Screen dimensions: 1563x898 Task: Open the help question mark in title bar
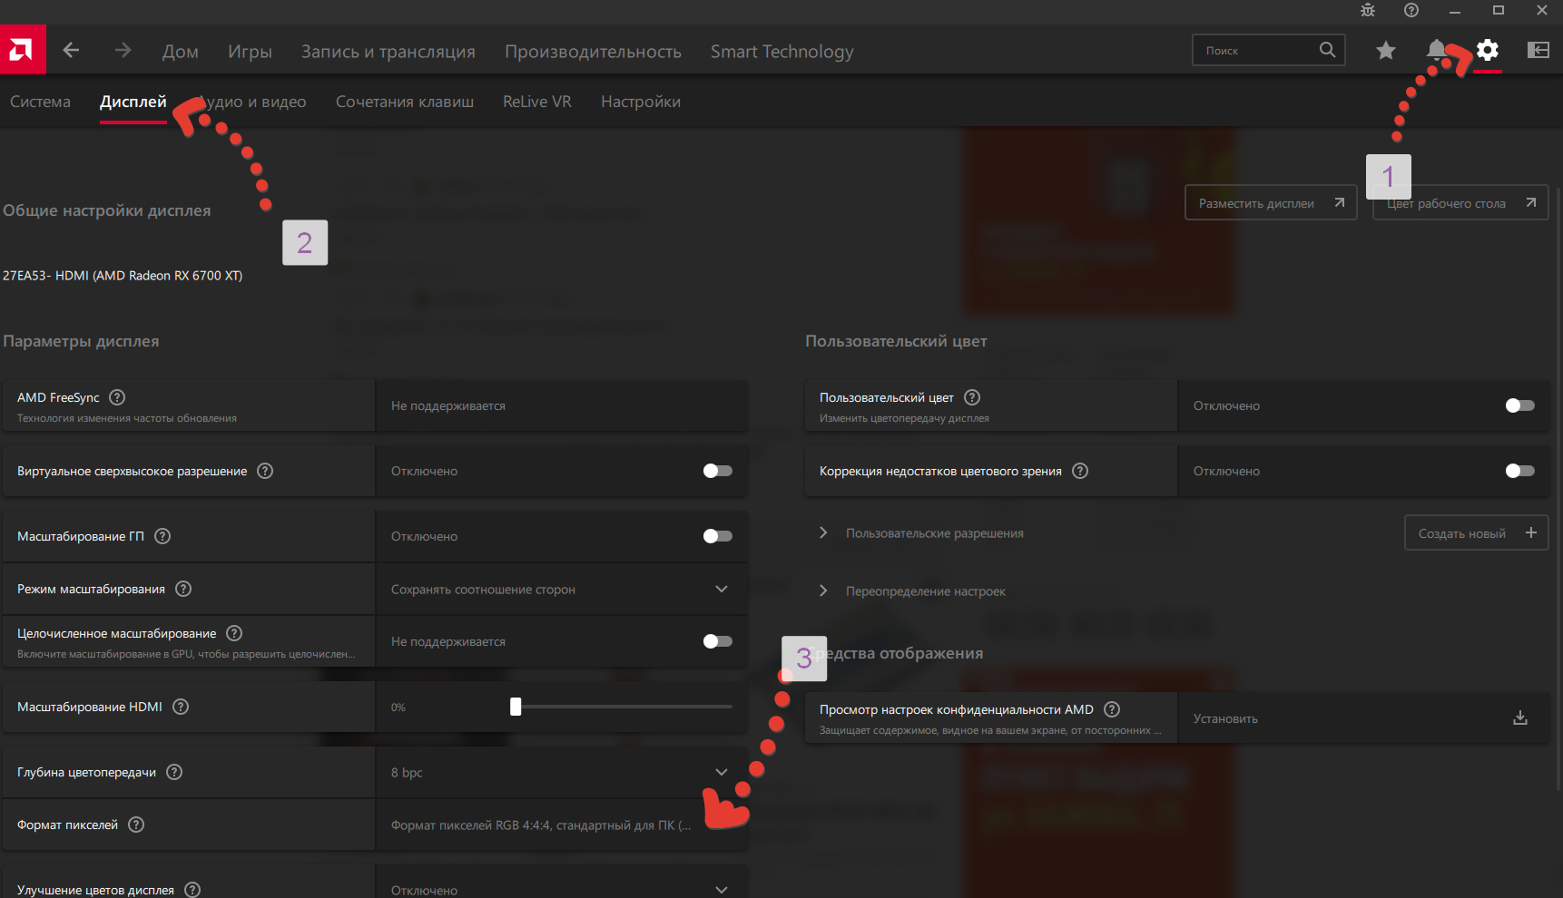(1411, 11)
